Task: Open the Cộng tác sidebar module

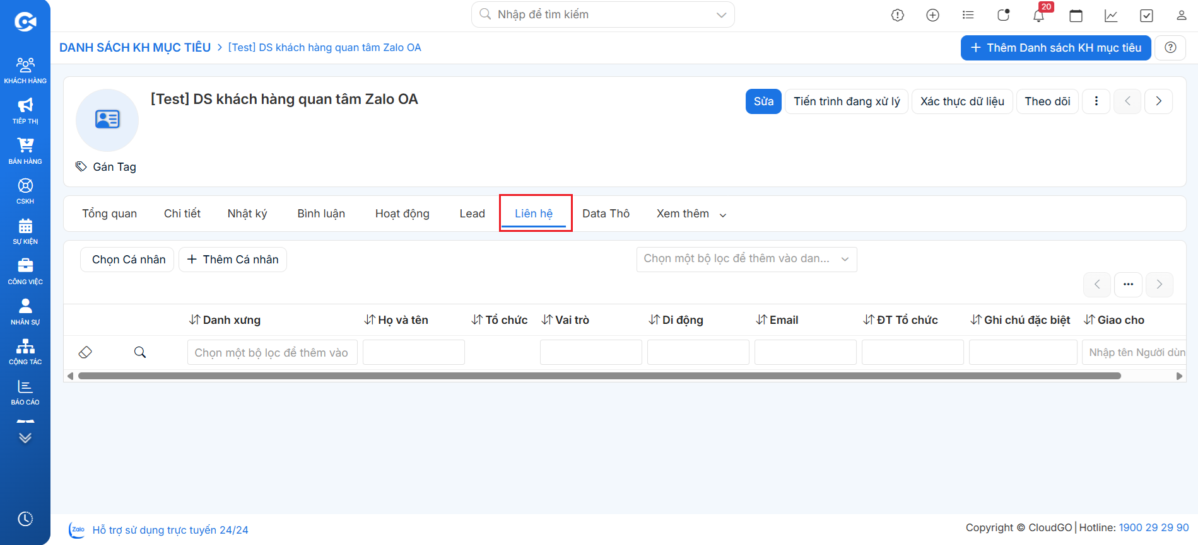Action: [x=25, y=352]
